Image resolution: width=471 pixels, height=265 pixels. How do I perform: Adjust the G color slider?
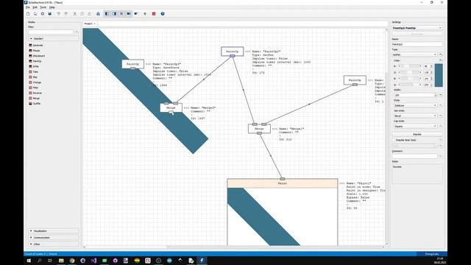tap(409, 72)
